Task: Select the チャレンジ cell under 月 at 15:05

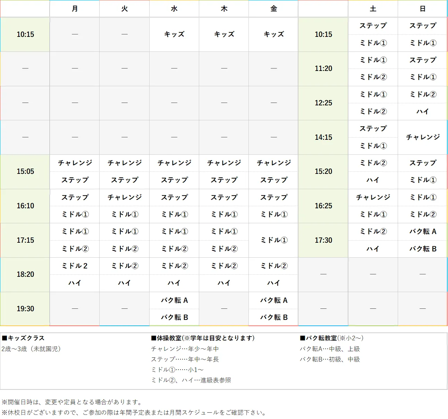Action: tap(74, 163)
